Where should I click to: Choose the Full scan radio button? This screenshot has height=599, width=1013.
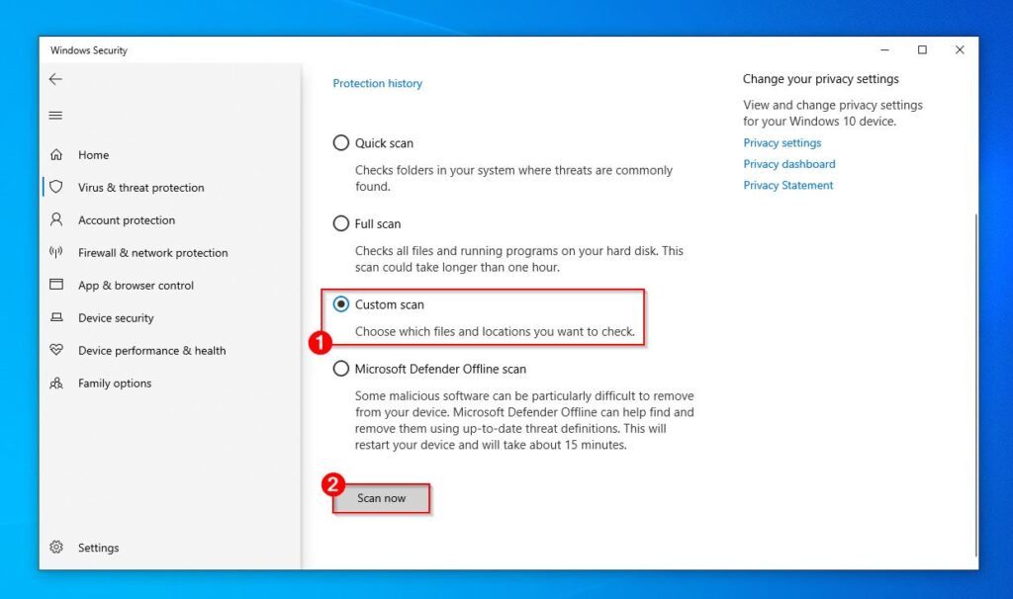click(x=341, y=223)
